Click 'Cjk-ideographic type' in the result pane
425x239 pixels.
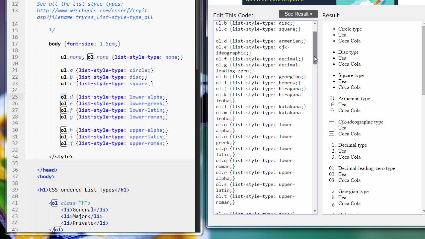point(361,122)
